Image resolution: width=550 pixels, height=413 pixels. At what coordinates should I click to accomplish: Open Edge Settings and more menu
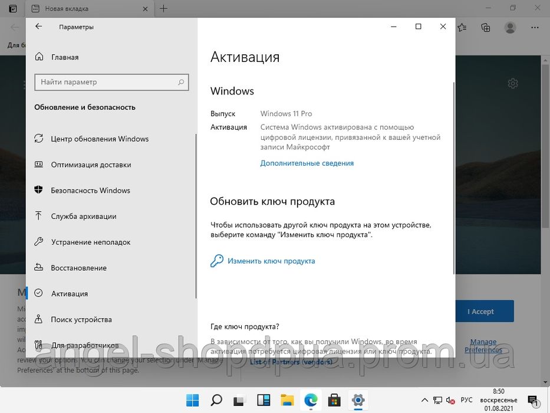pos(535,27)
